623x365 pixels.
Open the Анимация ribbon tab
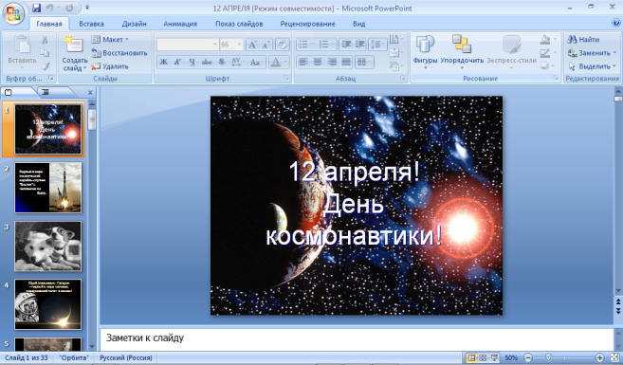pos(180,24)
